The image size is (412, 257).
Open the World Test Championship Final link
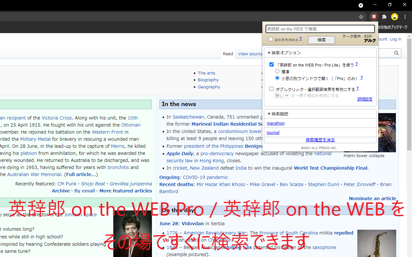coord(331,168)
